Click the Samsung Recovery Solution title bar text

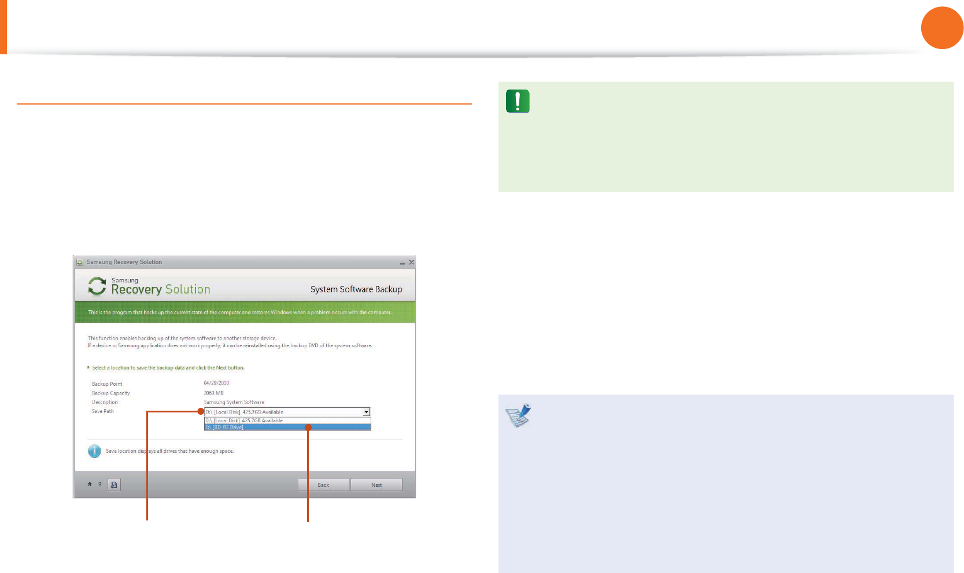tap(124, 262)
